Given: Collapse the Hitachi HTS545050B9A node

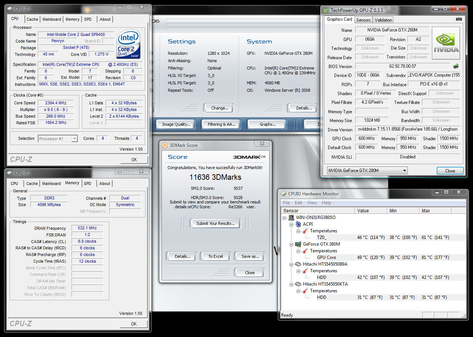Looking at the screenshot, I should [x=292, y=264].
